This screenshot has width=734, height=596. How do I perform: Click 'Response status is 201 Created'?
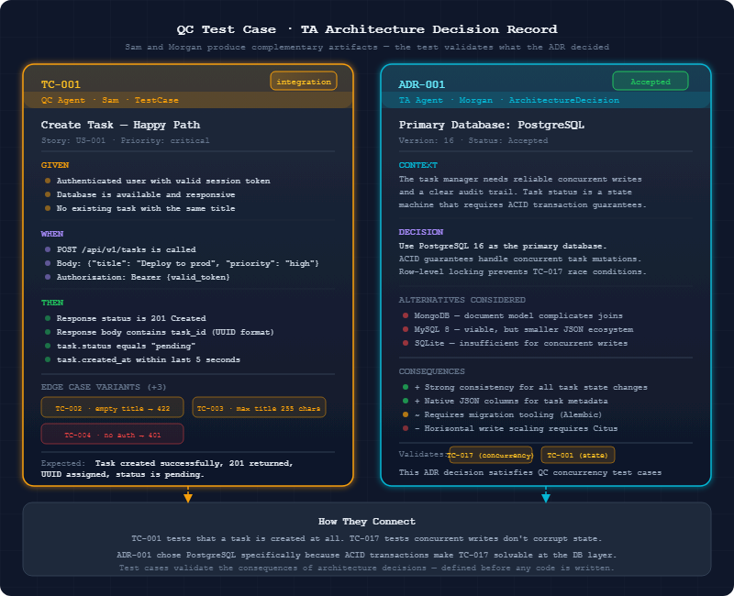(x=131, y=318)
